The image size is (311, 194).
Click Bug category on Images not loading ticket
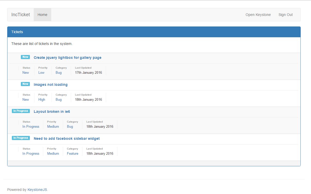coord(59,100)
